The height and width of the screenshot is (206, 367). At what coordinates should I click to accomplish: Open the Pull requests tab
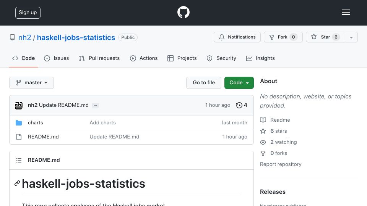(99, 58)
